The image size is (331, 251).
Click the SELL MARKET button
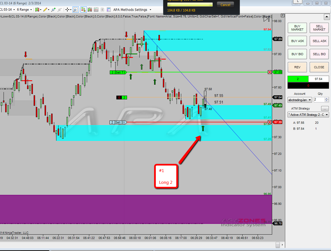[x=319, y=28]
